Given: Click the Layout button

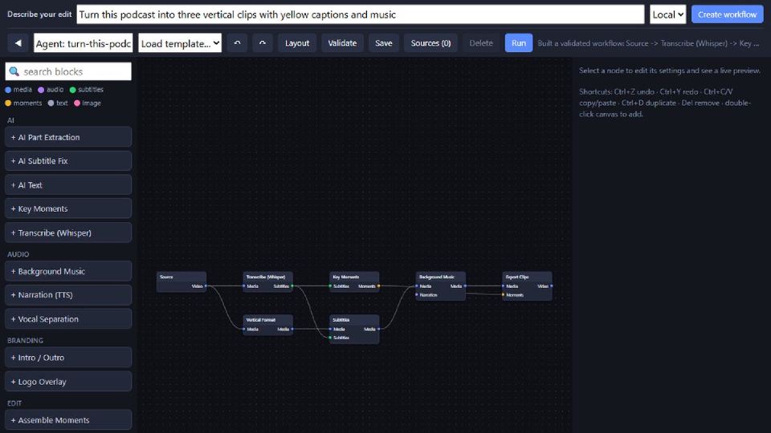Looking at the screenshot, I should [297, 43].
